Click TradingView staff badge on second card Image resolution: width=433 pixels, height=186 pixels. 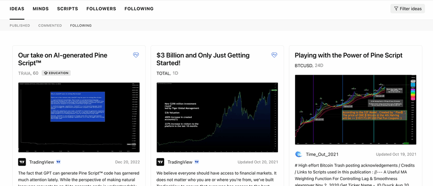tap(197, 162)
